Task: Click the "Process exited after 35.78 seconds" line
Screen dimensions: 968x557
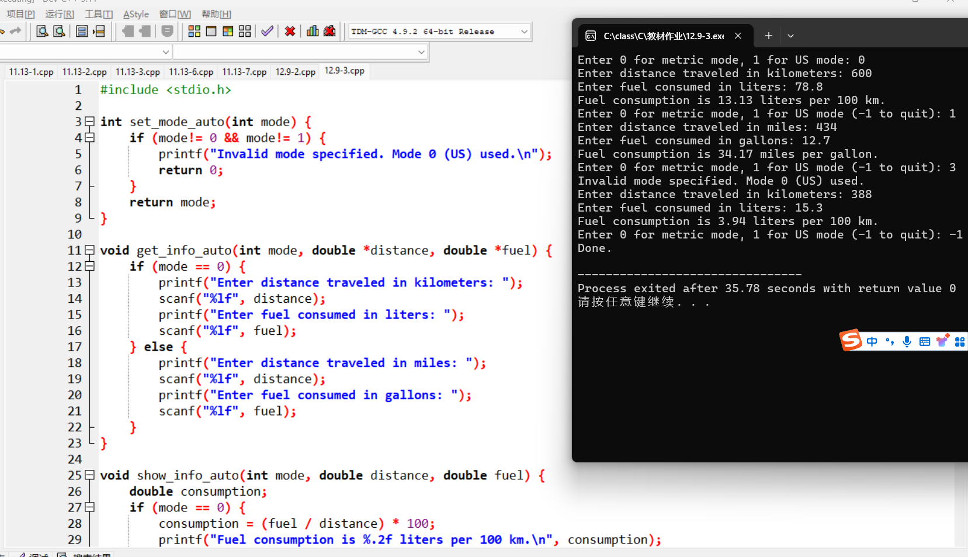Action: [766, 289]
